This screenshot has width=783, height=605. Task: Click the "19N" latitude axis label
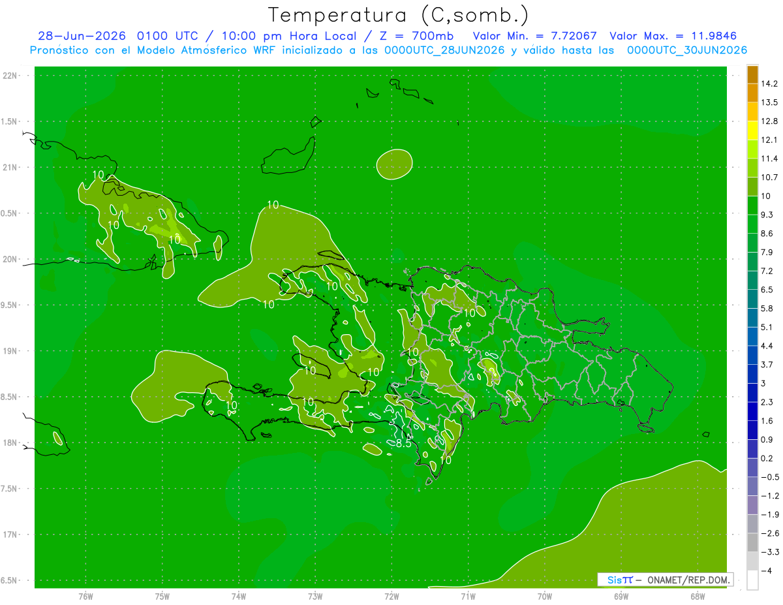tap(10, 351)
